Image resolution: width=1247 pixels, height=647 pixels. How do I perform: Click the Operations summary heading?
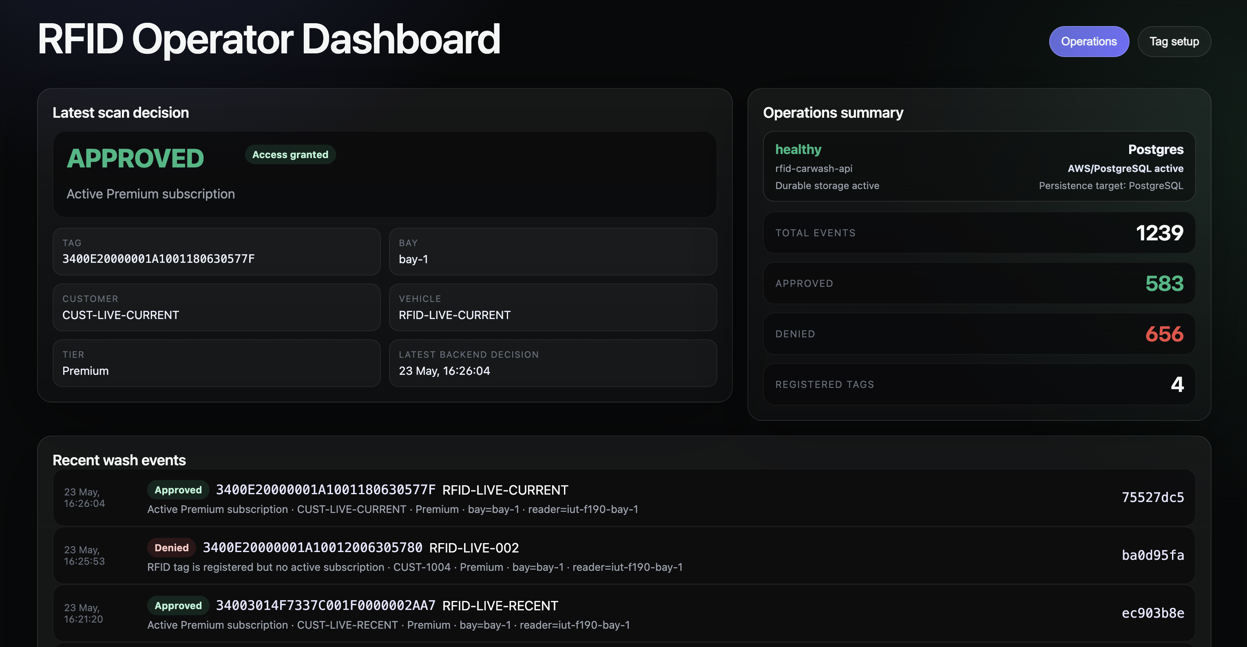click(x=833, y=113)
